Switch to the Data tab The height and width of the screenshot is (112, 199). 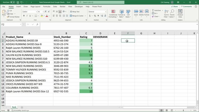(55, 7)
